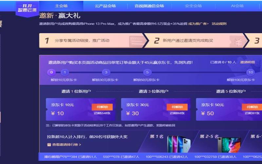This screenshot has height=164, width=262.
Task: Click 待解锁 button on 京东卡 30元
Action: coord(177,107)
